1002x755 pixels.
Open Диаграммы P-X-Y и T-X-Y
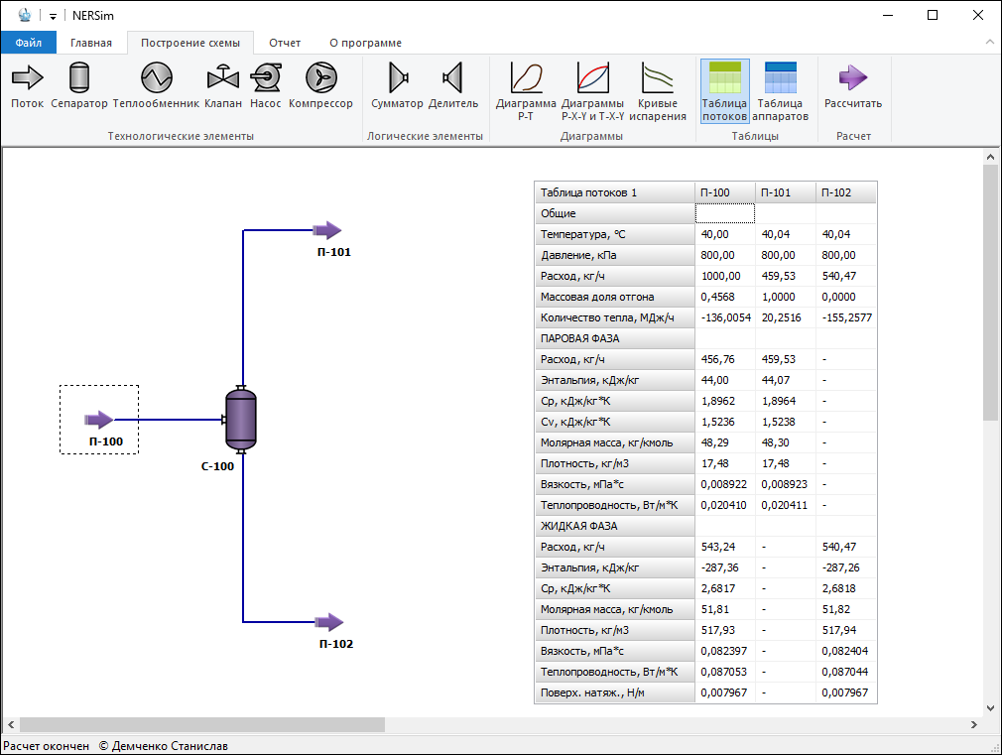pos(592,91)
